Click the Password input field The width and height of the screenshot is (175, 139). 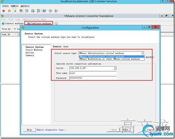coord(93,78)
